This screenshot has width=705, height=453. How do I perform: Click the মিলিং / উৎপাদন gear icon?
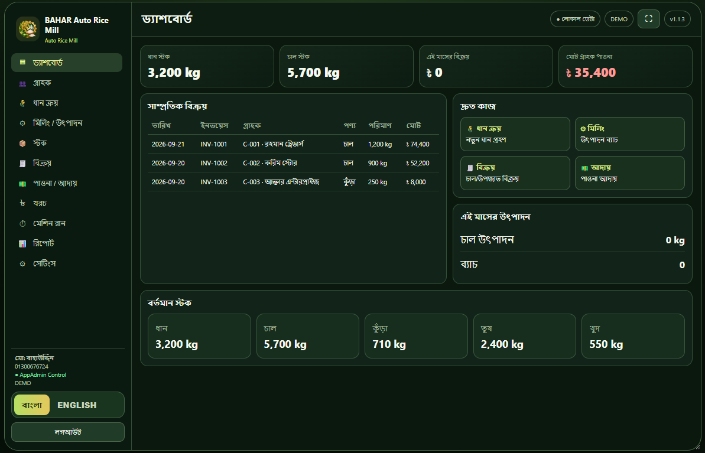point(22,123)
